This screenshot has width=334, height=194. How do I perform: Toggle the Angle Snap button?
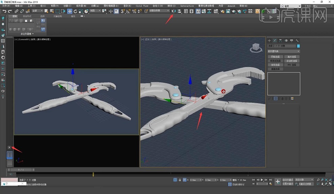pos(129,11)
